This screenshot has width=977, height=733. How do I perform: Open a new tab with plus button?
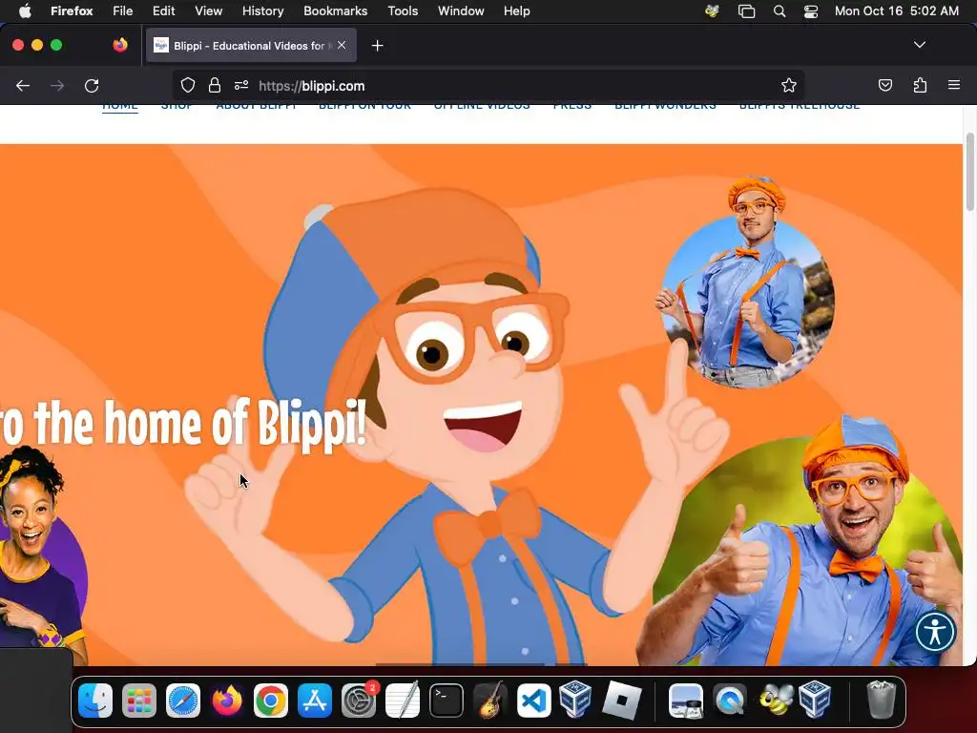tap(377, 46)
